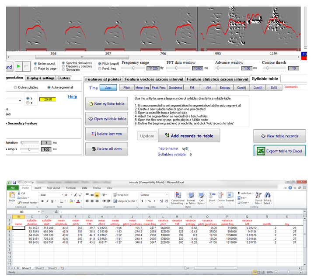Viewport: 314px width, 280px height.
Task: Click the Format Painter brush icon
Action: click(x=20, y=203)
